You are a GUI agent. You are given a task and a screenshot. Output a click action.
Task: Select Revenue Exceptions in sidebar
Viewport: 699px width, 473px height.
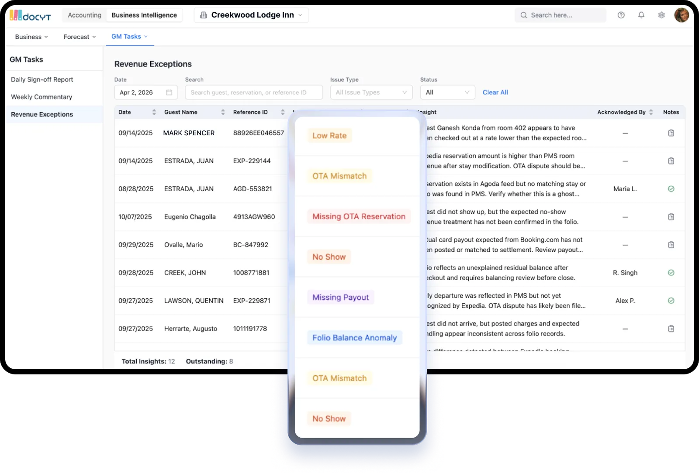pyautogui.click(x=54, y=114)
